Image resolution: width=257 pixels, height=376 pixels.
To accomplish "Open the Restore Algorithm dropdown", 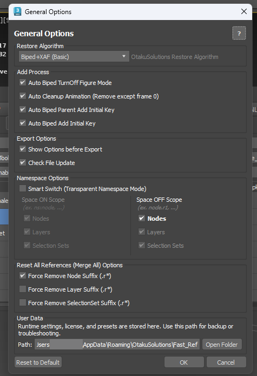I will tap(74, 57).
